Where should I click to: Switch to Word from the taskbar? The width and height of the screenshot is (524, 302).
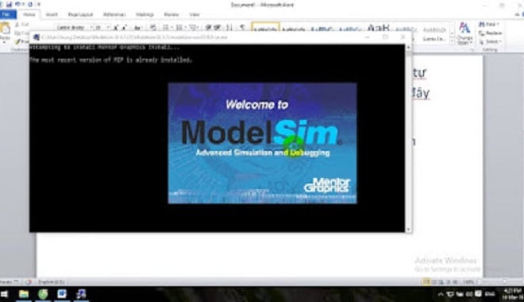62,294
